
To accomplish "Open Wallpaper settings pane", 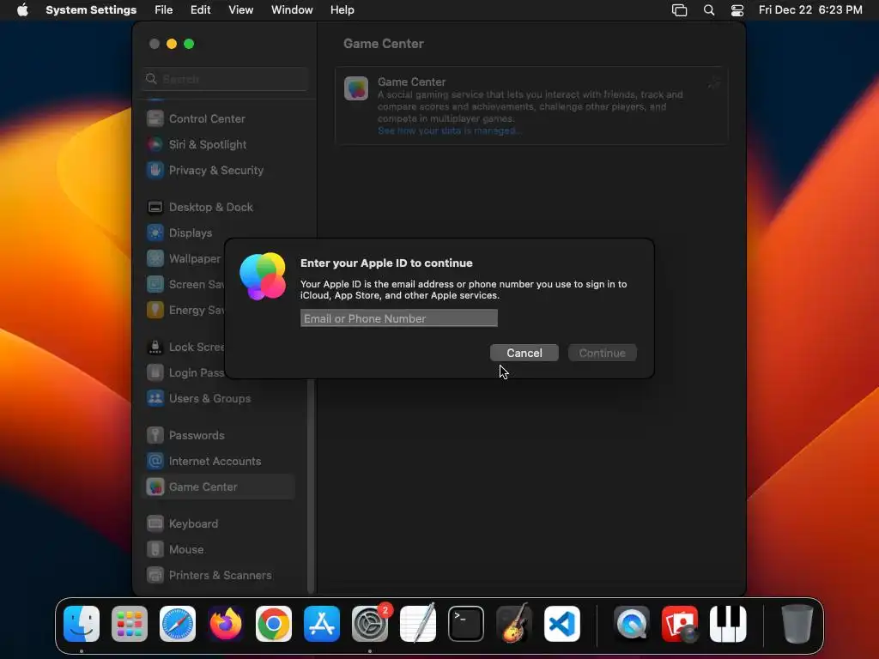I will click(185, 259).
